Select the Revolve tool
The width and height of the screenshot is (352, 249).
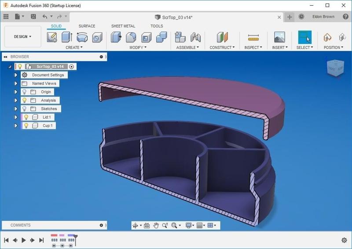(82, 37)
